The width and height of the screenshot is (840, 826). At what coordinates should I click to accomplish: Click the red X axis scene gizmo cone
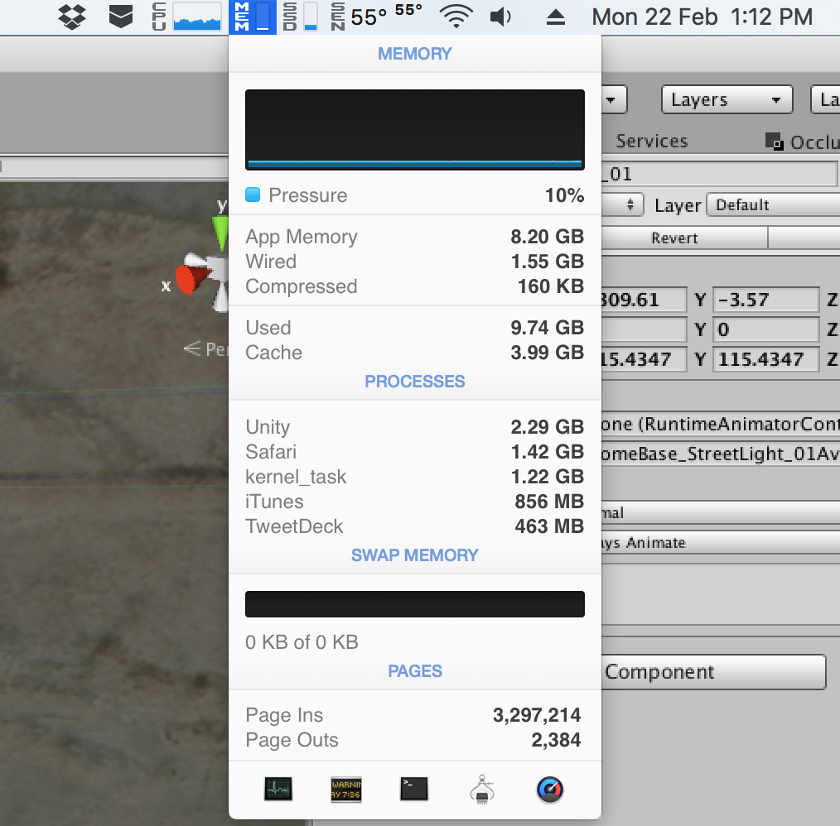191,279
